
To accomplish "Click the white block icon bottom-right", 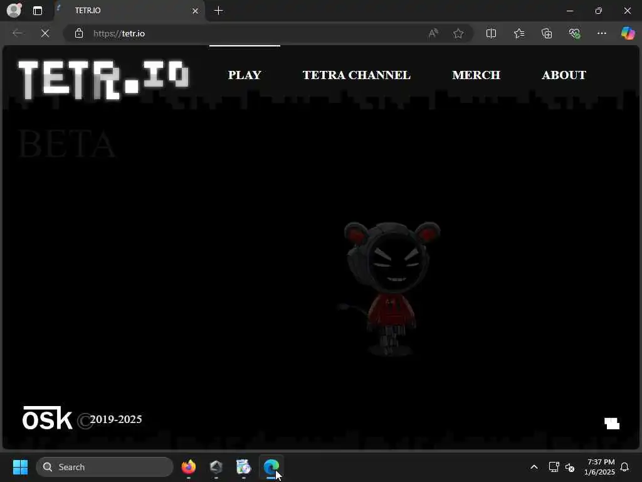I will 612,424.
